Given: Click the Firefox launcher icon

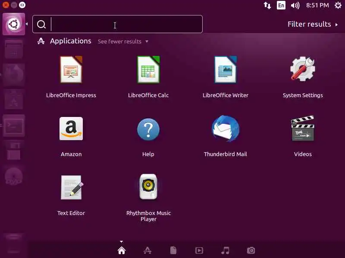Looking at the screenshot, I should click(14, 75).
